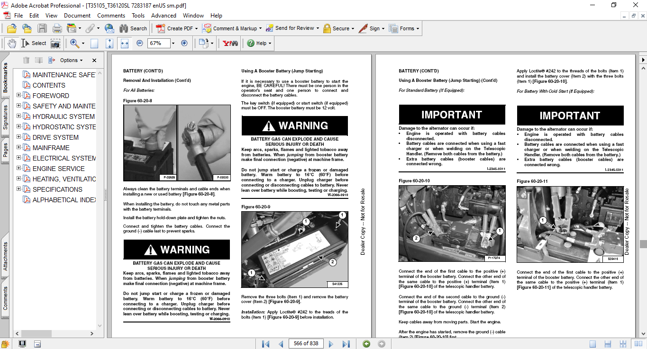Expand the ENGINE SERVICE bookmark
This screenshot has width=647, height=349.
[x=18, y=168]
